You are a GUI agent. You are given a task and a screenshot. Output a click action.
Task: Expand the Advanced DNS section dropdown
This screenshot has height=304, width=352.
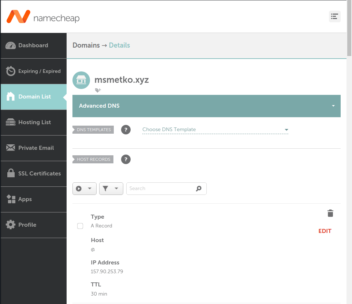point(333,106)
